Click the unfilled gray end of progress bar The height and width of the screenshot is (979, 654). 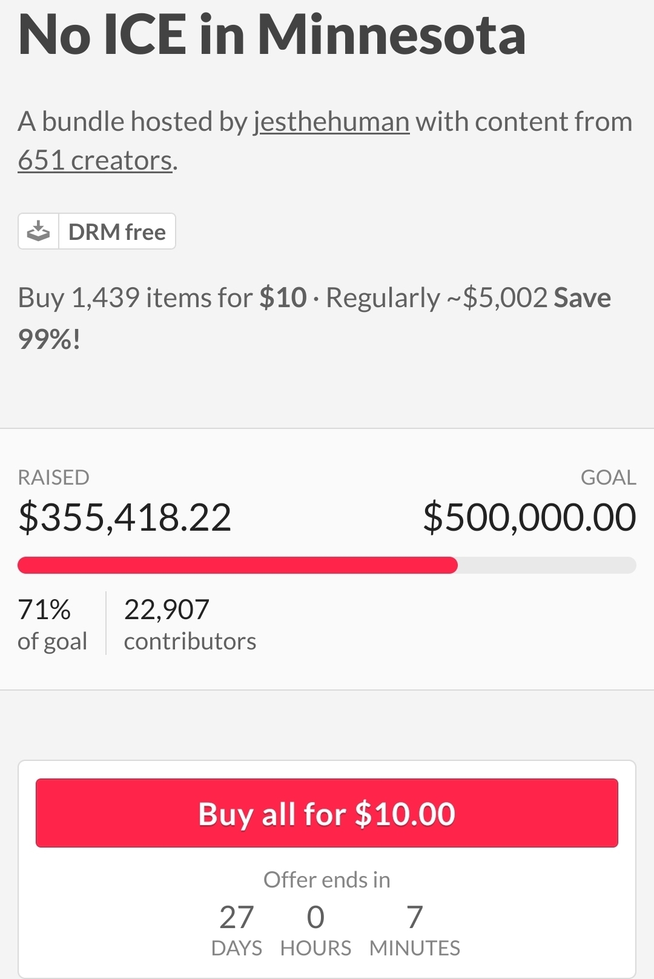click(546, 565)
